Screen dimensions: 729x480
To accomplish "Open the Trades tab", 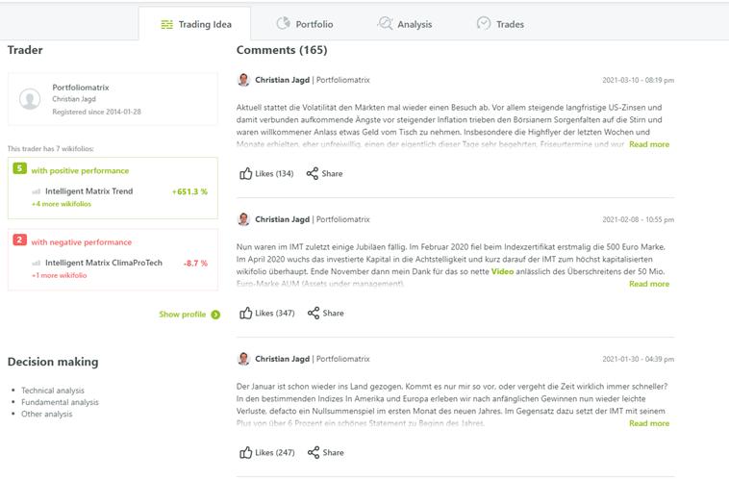I will [x=501, y=24].
